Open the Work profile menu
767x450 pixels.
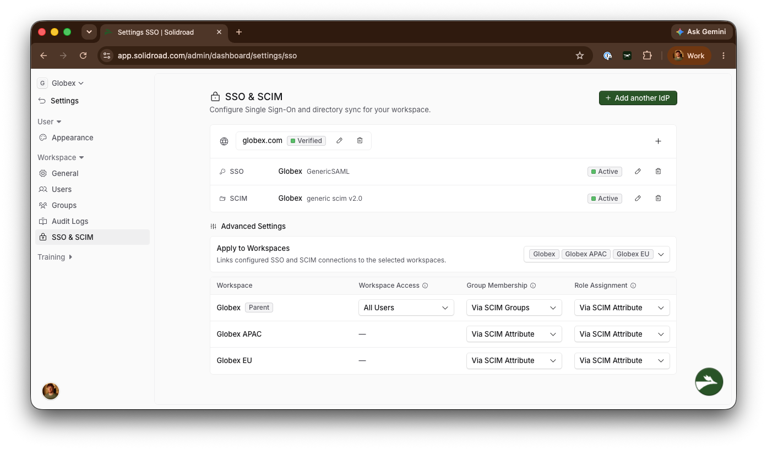689,56
